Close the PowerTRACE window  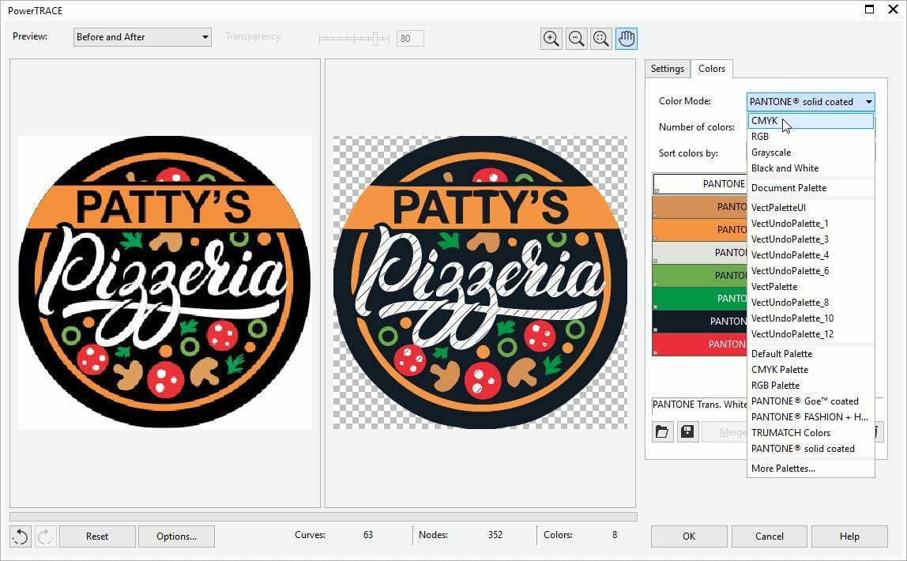coord(893,9)
